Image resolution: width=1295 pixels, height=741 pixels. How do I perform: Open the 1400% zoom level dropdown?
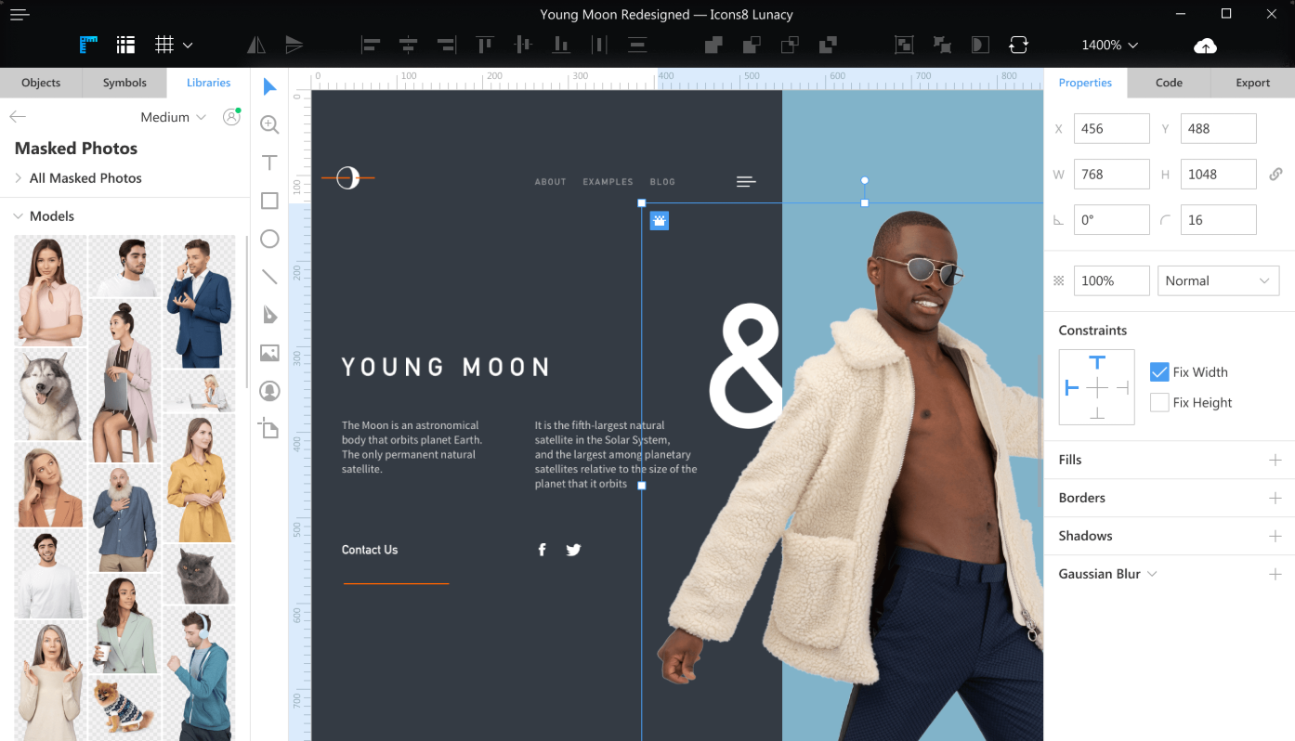point(1109,45)
